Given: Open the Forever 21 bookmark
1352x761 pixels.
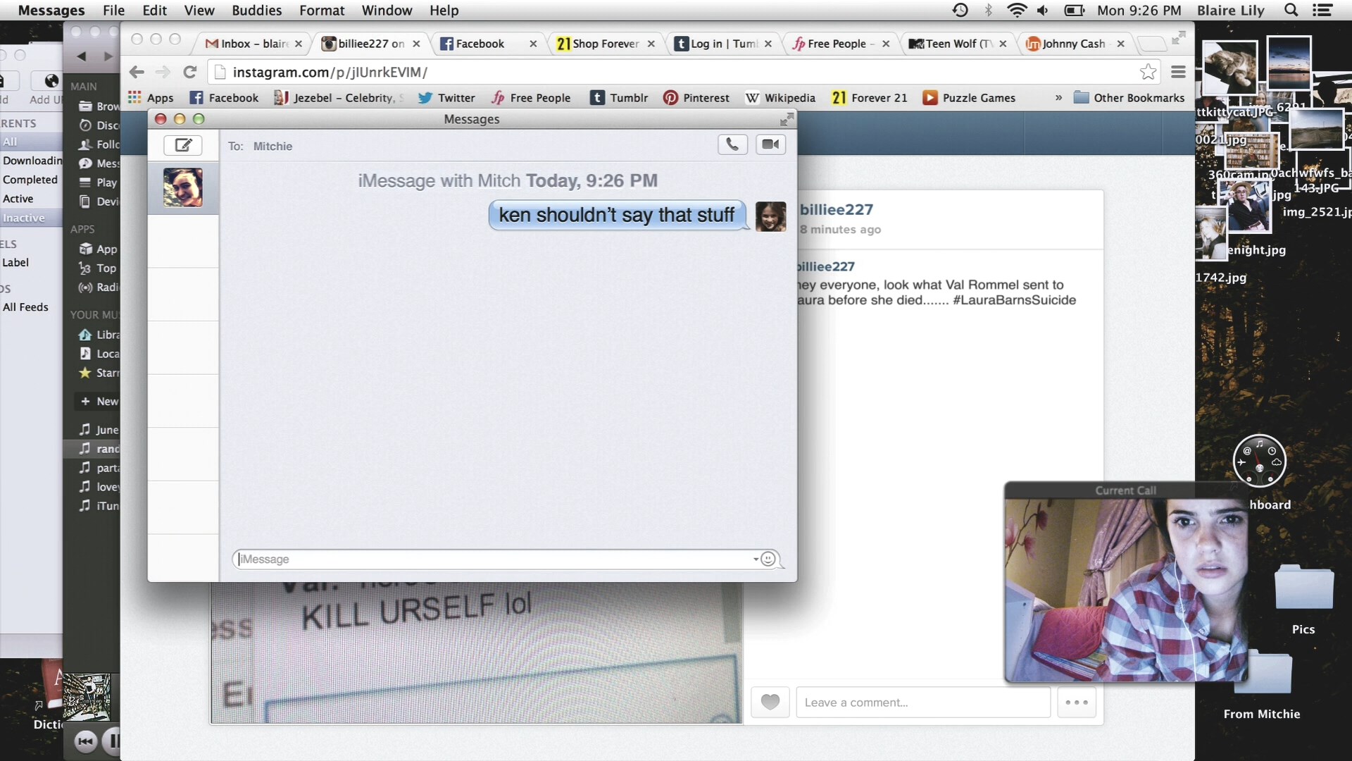Looking at the screenshot, I should point(869,98).
